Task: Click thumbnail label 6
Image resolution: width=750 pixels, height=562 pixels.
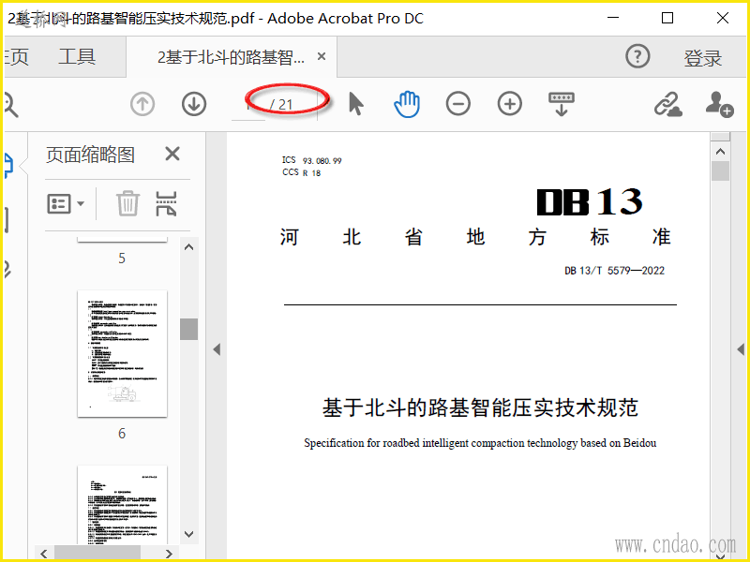Action: tap(122, 434)
